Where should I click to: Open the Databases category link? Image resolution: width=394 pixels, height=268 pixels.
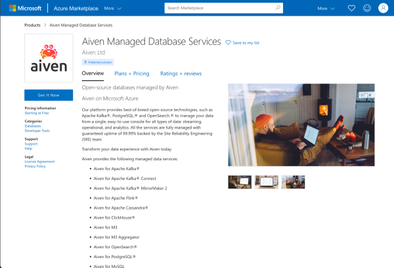33,126
